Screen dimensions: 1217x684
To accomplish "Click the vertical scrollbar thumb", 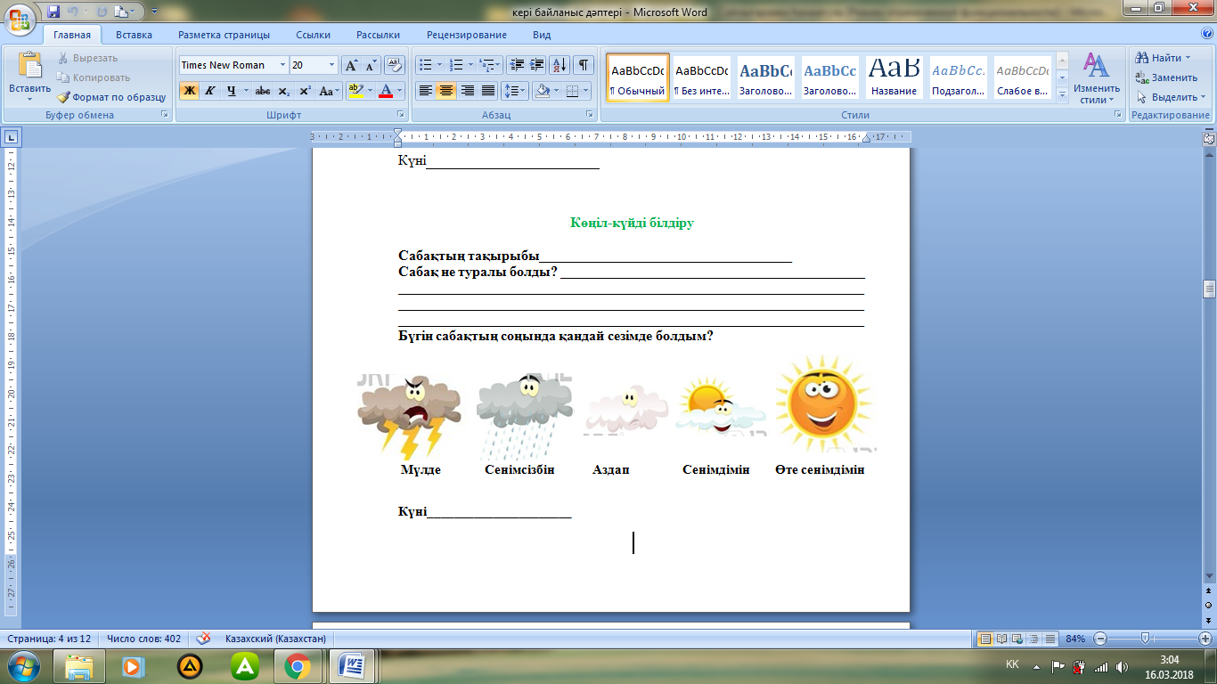I will coord(1209,289).
